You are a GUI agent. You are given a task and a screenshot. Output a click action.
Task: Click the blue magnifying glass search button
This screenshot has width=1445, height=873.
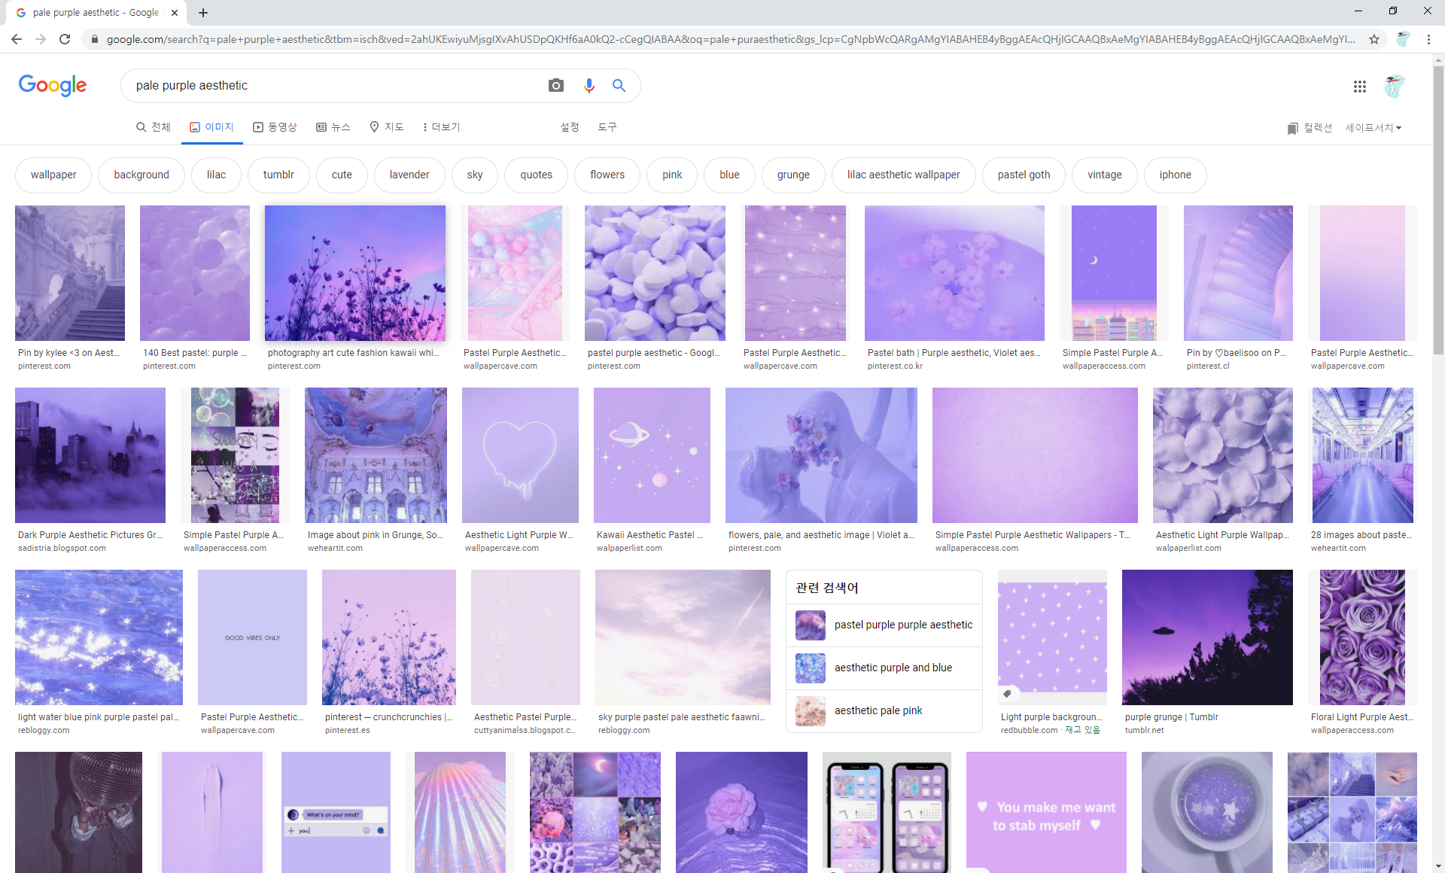coord(619,86)
